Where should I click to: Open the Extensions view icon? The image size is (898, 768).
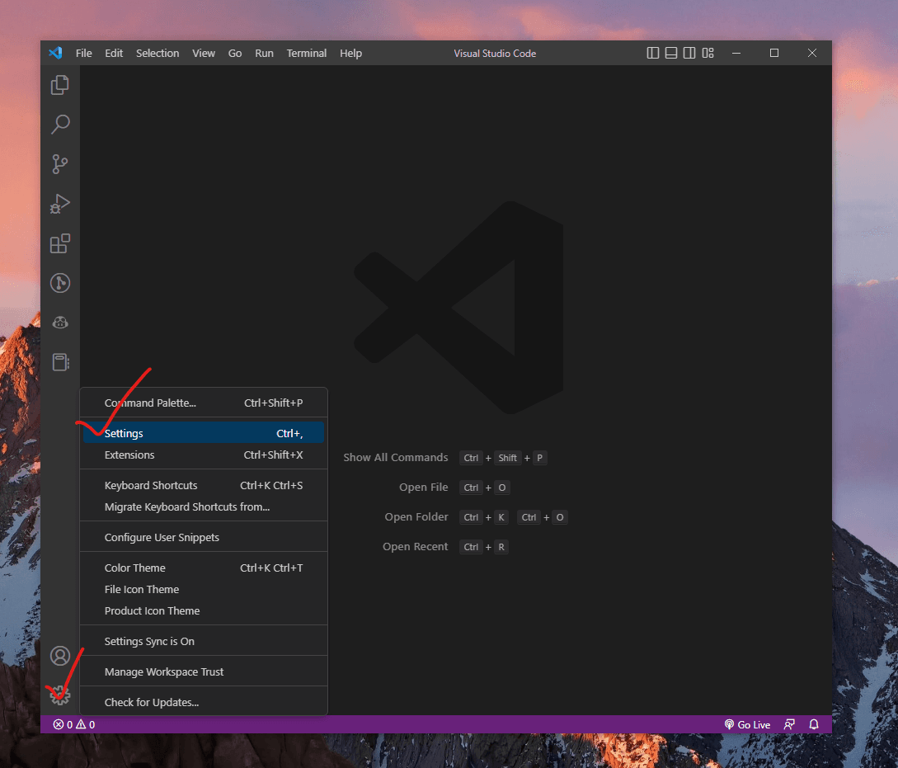(60, 243)
